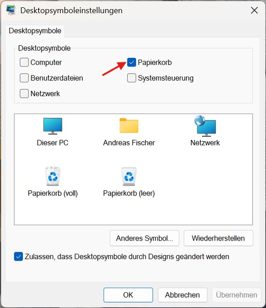Select the Netzwerk globe monitor icon
266x308 pixels.
pyautogui.click(x=205, y=126)
